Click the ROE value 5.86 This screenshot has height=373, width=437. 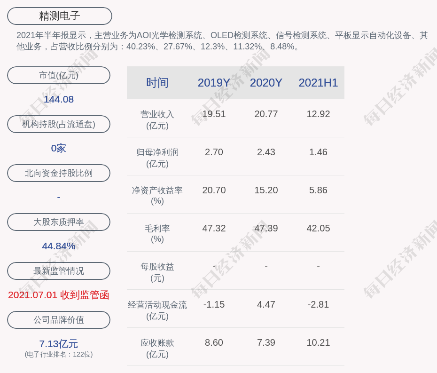pos(318,190)
